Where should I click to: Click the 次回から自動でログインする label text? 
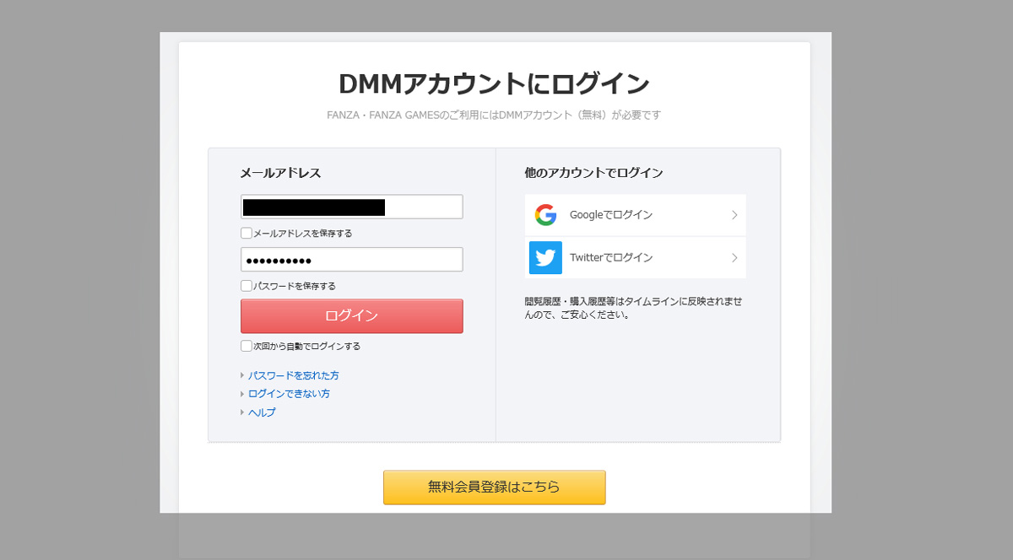pyautogui.click(x=306, y=347)
